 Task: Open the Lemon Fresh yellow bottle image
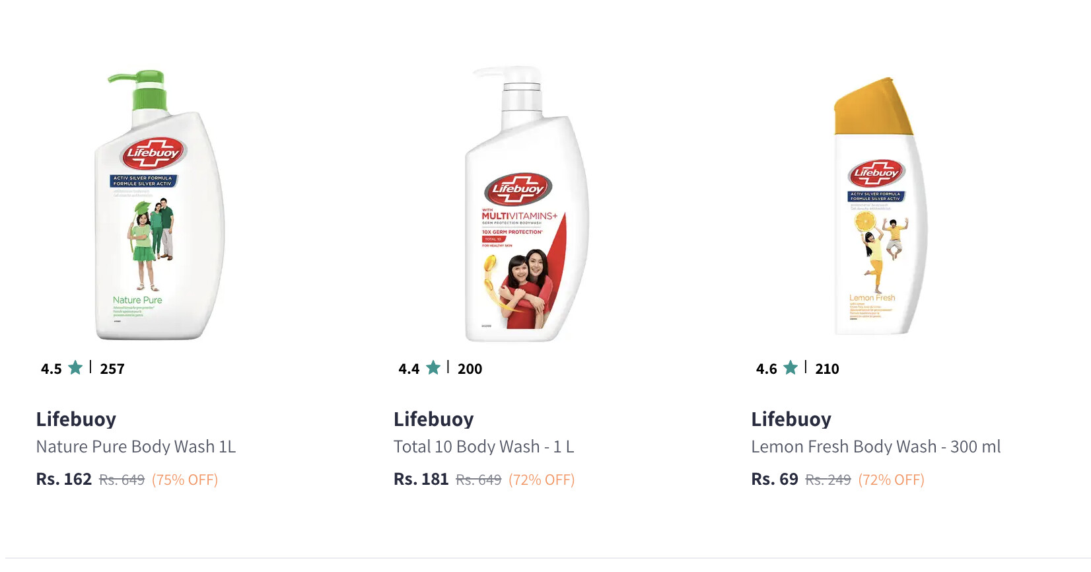pos(880,206)
